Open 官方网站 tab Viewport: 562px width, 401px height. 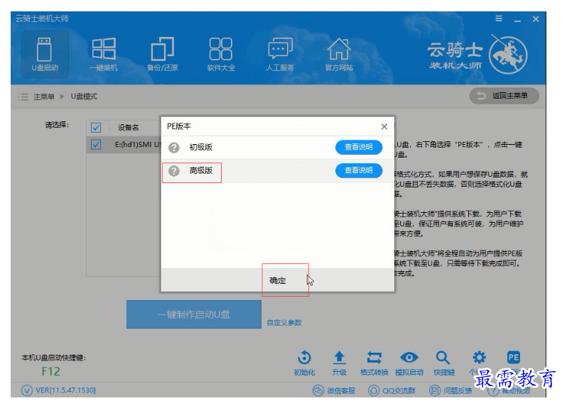coord(339,55)
